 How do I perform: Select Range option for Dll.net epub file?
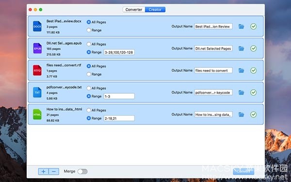(89, 52)
